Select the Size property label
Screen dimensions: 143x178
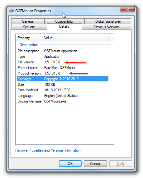[x=21, y=84]
